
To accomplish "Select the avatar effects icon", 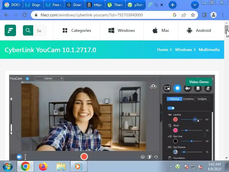I will click(198, 88).
